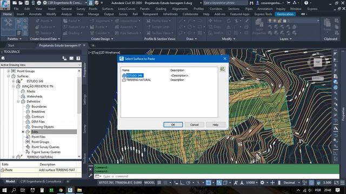Close the command line with X icon
This screenshot has height=194, width=346.
(x=90, y=169)
